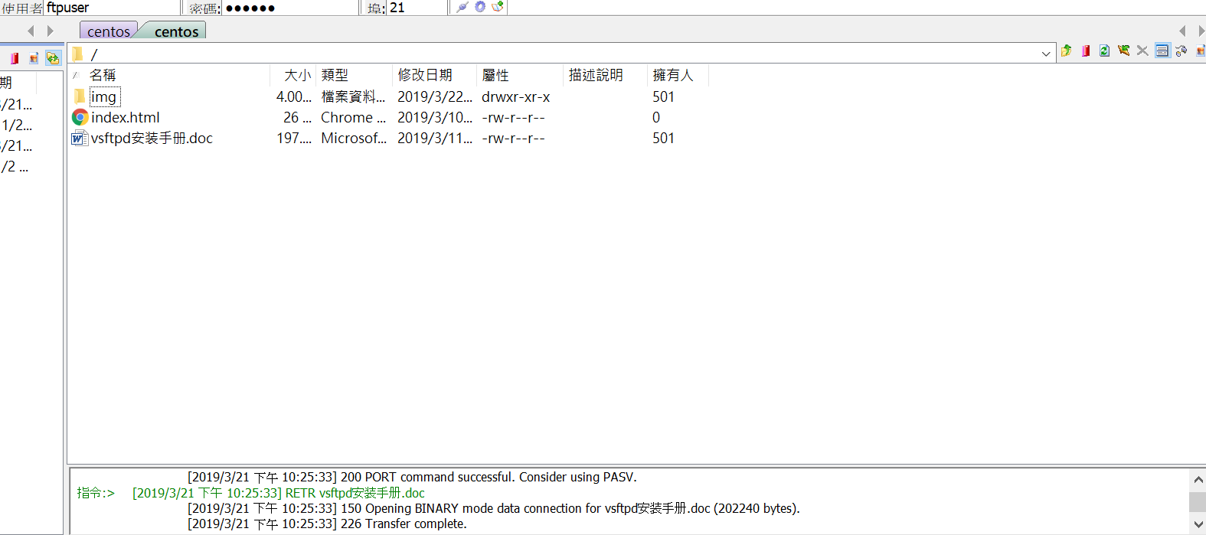1206x535 pixels.
Task: Click -rw-r--r-- attribute of vsftpd安装手册.doc
Action: click(513, 138)
